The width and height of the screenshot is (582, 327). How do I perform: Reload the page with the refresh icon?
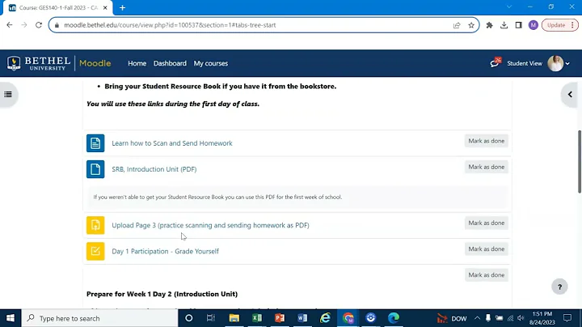(39, 25)
